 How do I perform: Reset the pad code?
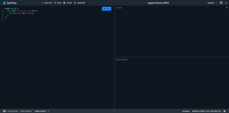point(57,3)
